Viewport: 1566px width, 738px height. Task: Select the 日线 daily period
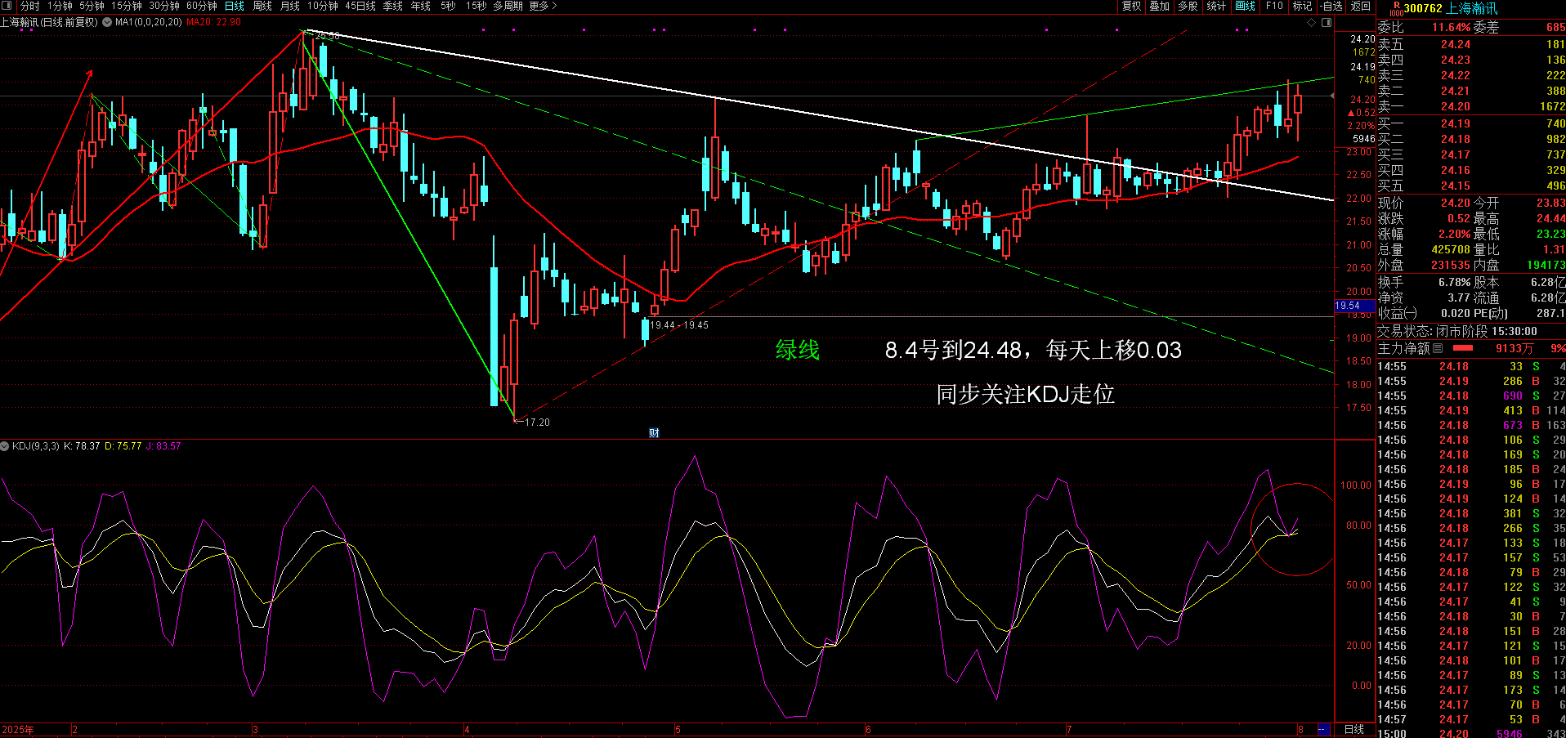235,6
